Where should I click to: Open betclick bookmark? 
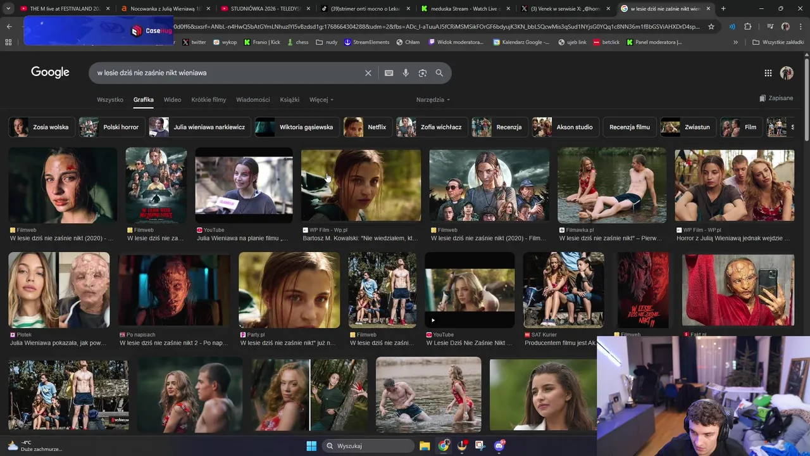[x=606, y=42]
